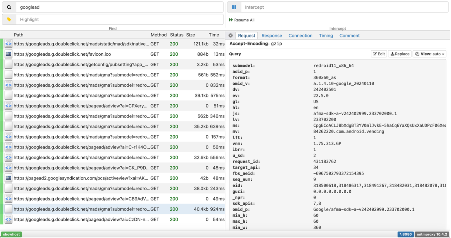The image size is (451, 238).
Task: Click the activeview image flow icon
Action: coord(8,178)
